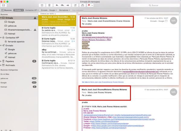The height and width of the screenshot is (131, 181).
Task: Expand the Archivado triangle
Action: (x=1, y=65)
